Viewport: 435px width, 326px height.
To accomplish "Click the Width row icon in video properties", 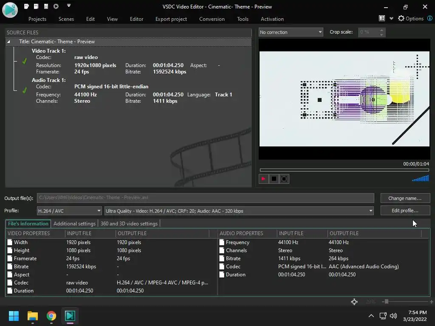I will (x=10, y=242).
